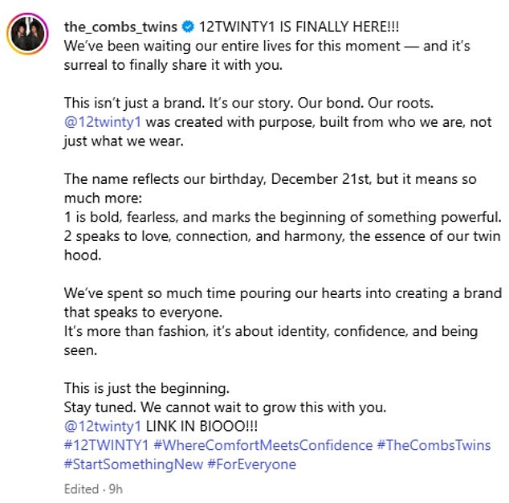Click the 'This is just the beginning.' line

(147, 388)
